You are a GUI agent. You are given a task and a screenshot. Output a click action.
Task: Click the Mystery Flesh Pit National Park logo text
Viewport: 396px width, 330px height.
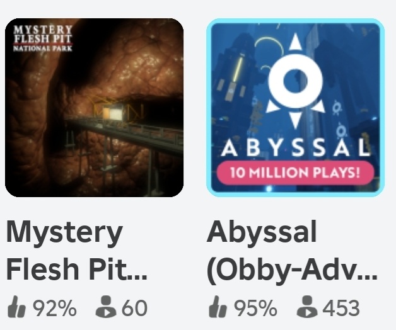(x=43, y=38)
